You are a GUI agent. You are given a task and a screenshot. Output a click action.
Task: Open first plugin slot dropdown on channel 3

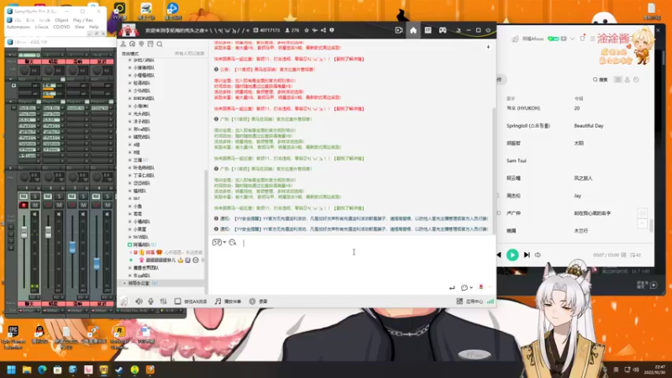click(87, 108)
